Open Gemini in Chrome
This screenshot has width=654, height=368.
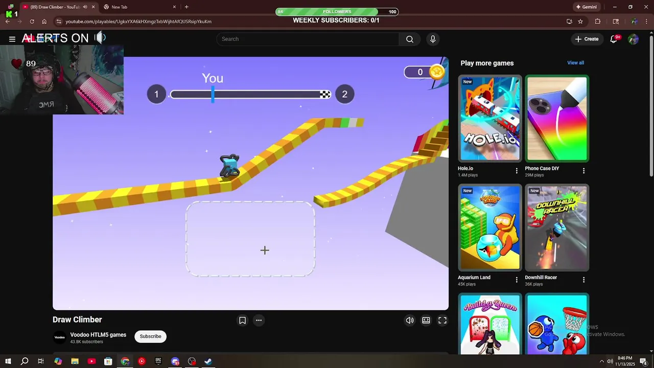pyautogui.click(x=586, y=7)
